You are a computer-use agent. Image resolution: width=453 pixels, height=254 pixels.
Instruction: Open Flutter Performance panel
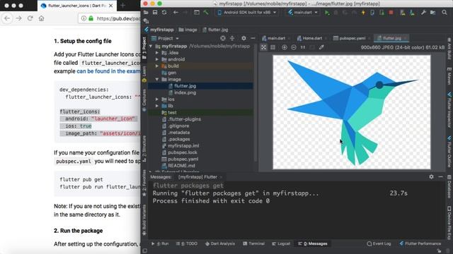pos(420,243)
